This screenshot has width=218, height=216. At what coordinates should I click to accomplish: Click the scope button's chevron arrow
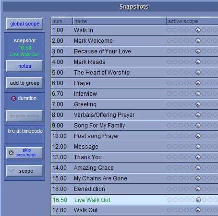(12, 171)
